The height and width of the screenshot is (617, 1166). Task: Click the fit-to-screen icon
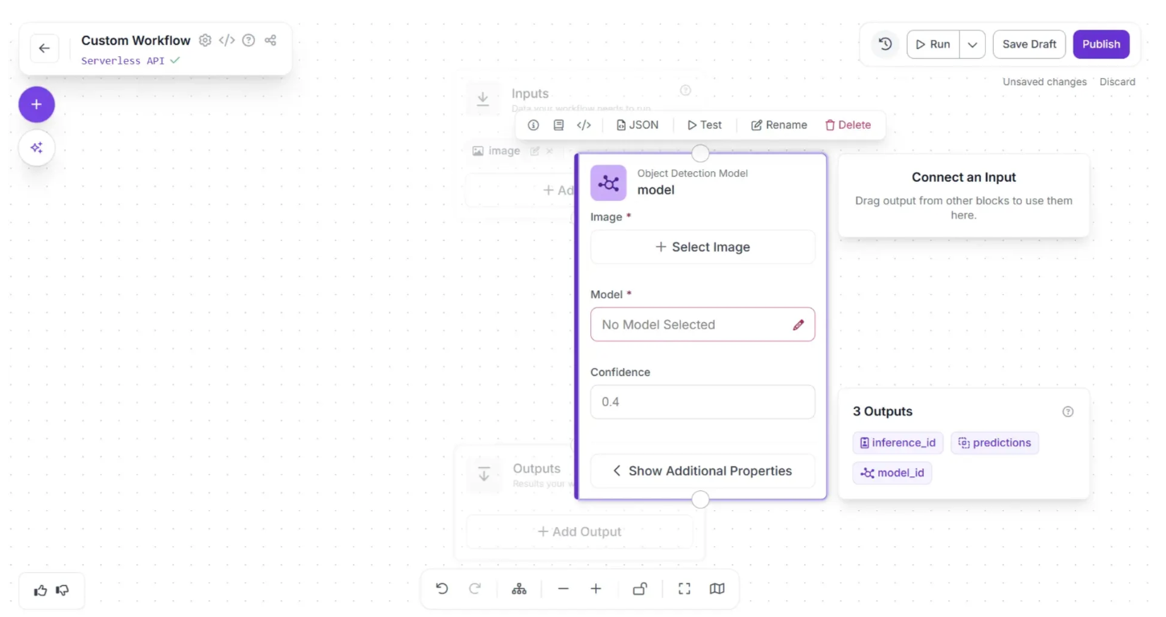684,589
